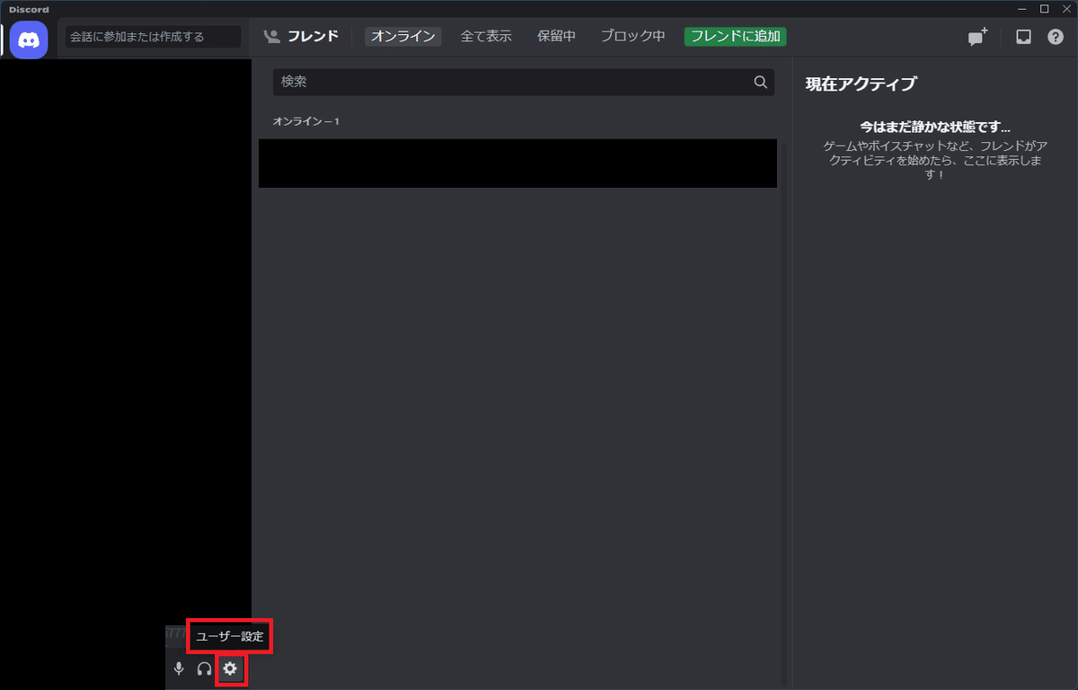Click the オンライン－1 list header
1078x690 pixels.
(x=306, y=121)
